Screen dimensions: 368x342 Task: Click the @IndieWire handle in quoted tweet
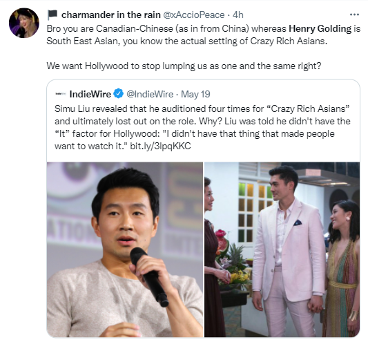[x=150, y=94]
